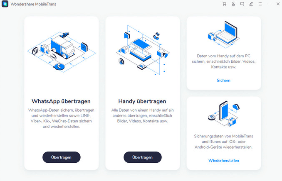Open the Wiederherstellen link

pyautogui.click(x=224, y=161)
